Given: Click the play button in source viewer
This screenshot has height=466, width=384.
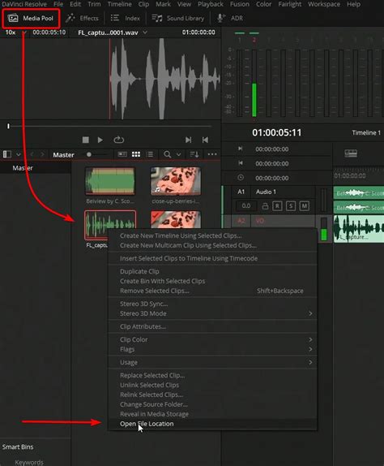Looking at the screenshot, I should coord(100,140).
